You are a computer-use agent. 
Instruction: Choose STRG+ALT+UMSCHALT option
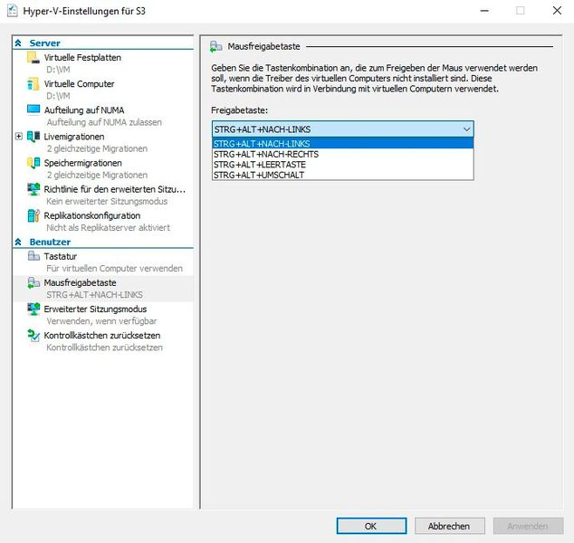(x=342, y=175)
